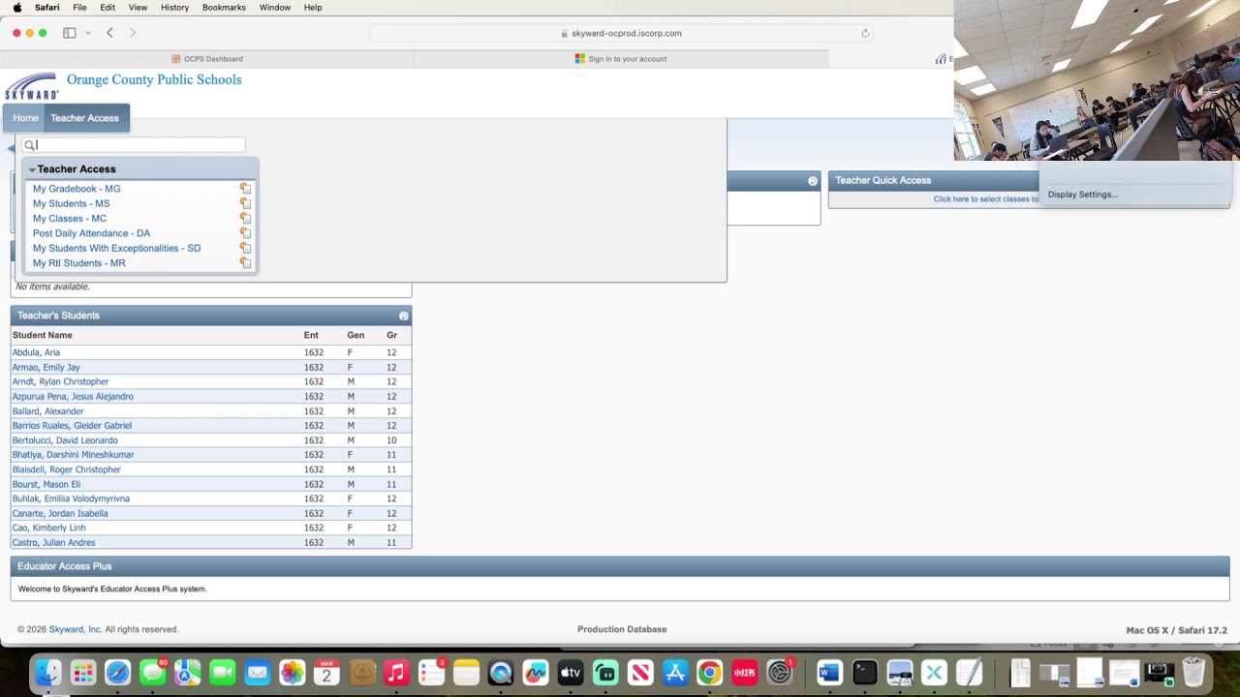This screenshot has height=697, width=1240.
Task: Open the My RtI Students - MR link
Action: pos(78,263)
